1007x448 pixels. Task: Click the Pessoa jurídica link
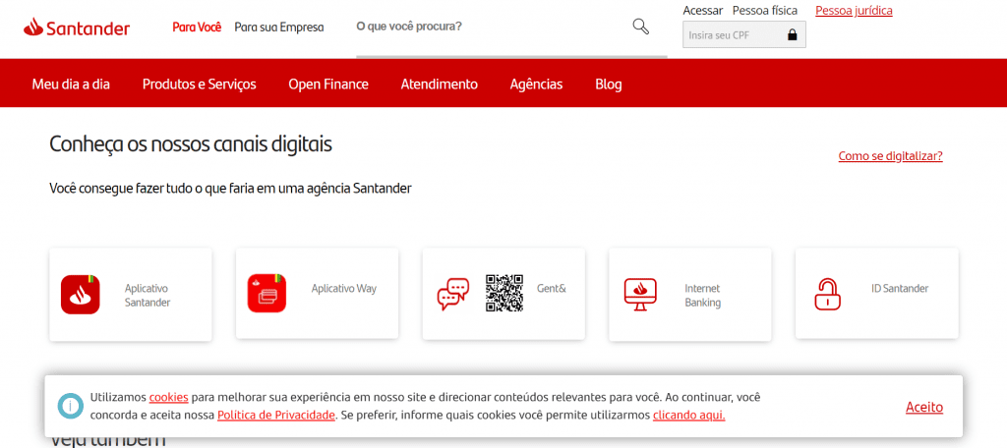point(854,11)
